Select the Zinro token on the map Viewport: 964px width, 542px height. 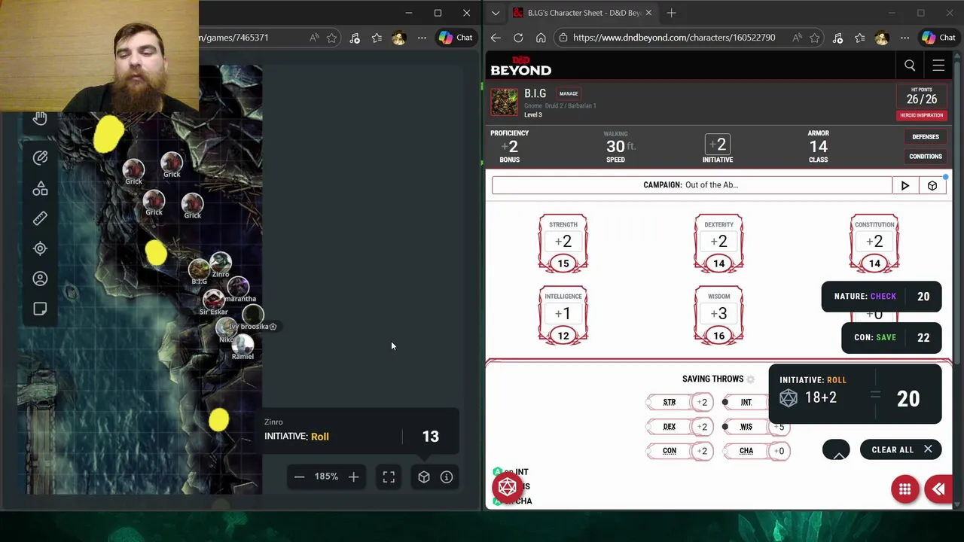click(221, 263)
